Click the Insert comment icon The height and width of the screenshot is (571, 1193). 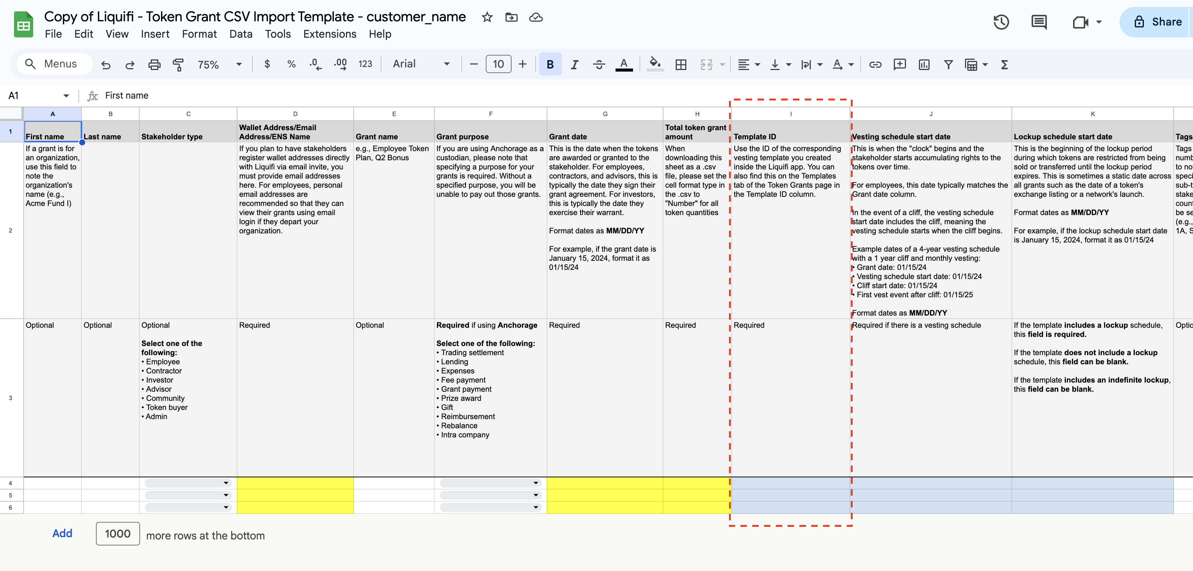(x=900, y=64)
